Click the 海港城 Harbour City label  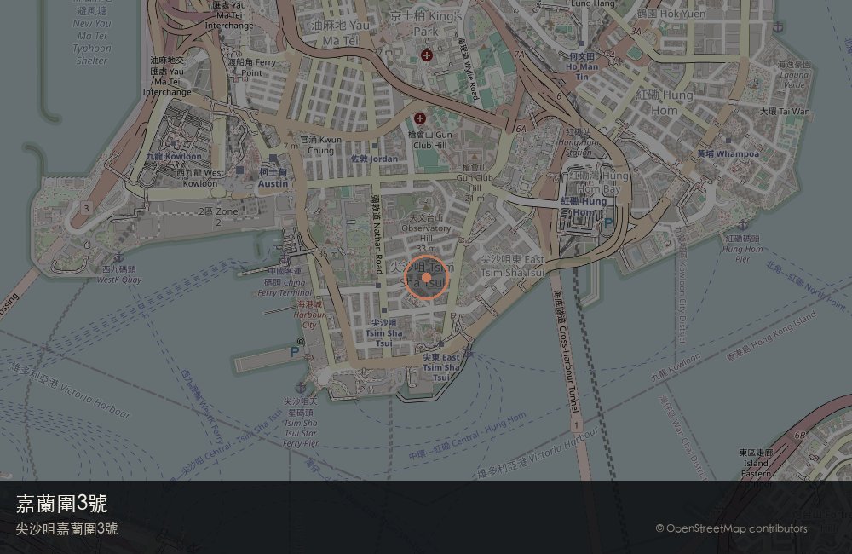[x=309, y=315]
